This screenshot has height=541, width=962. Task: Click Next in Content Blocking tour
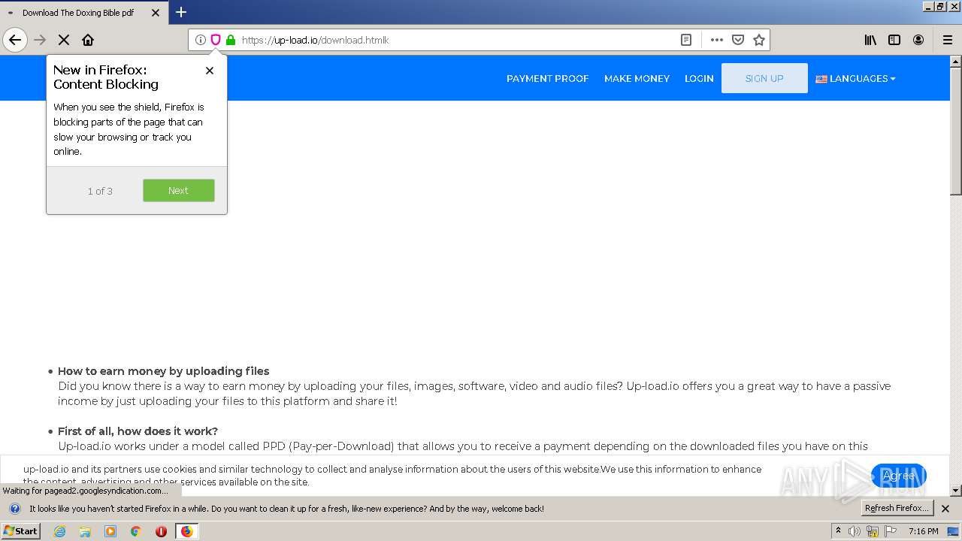179,190
